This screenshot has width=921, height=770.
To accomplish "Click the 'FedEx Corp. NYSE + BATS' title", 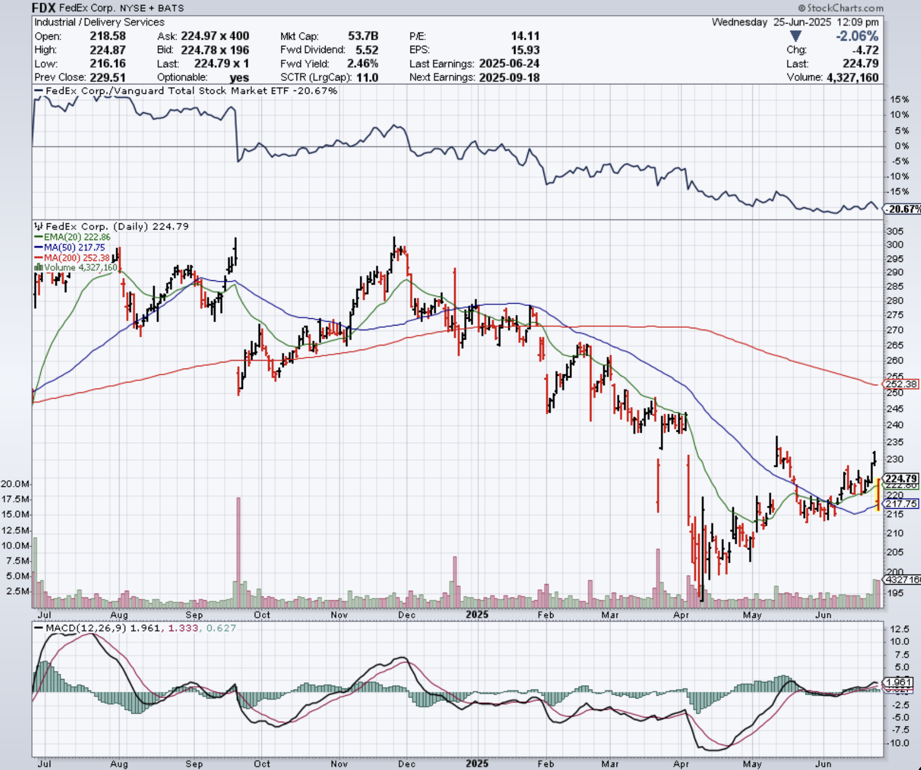I will click(x=122, y=8).
